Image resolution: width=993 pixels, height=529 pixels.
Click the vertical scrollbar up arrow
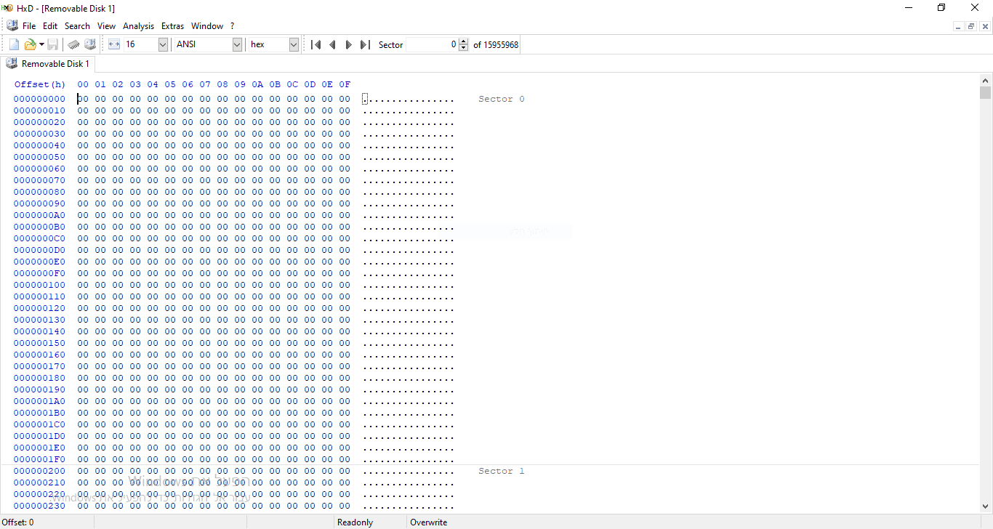point(986,81)
